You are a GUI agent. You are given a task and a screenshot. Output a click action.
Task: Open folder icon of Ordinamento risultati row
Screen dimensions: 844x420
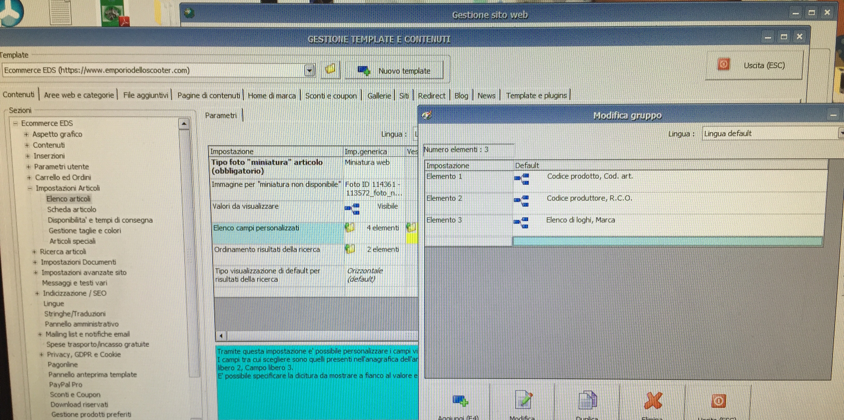pyautogui.click(x=350, y=249)
